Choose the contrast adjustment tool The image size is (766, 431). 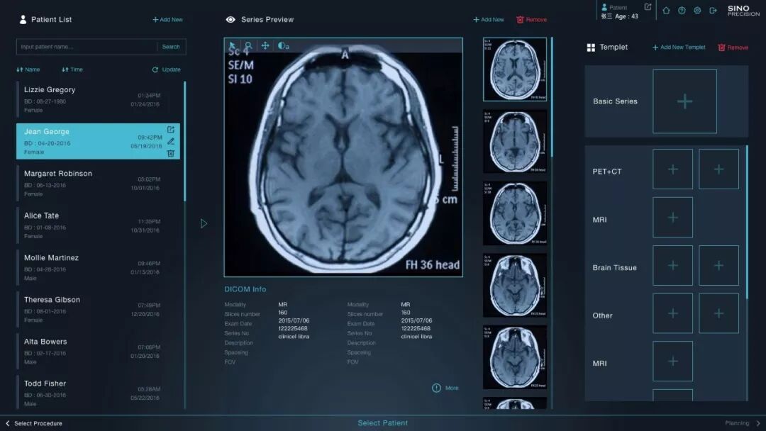point(283,46)
